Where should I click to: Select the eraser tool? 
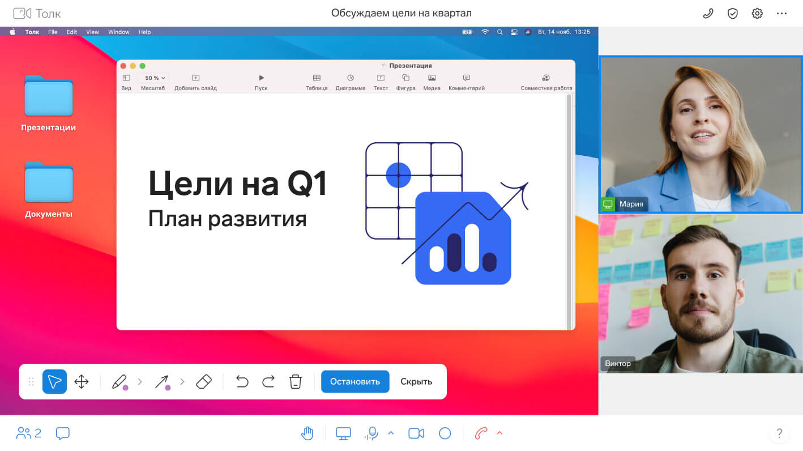point(203,382)
